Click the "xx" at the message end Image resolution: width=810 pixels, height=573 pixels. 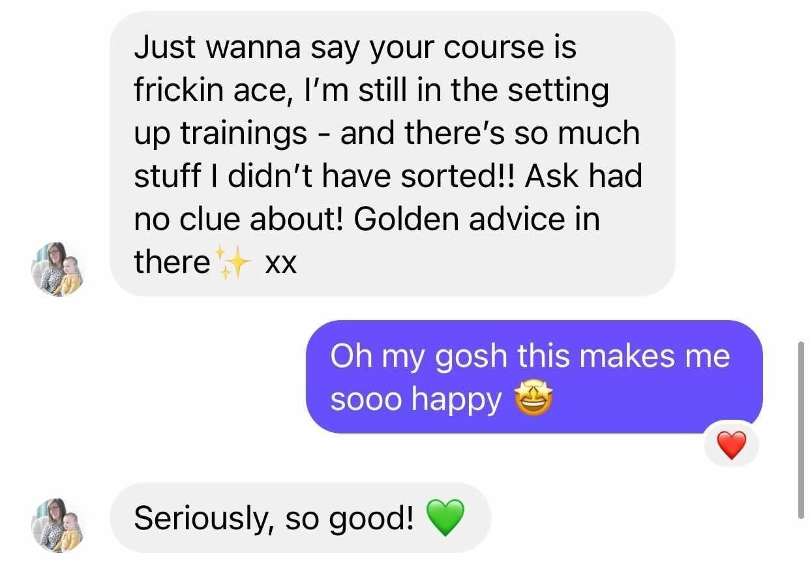coord(281,263)
